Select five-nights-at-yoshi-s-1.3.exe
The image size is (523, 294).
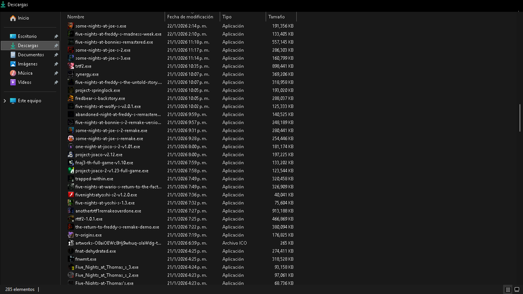pos(105,203)
